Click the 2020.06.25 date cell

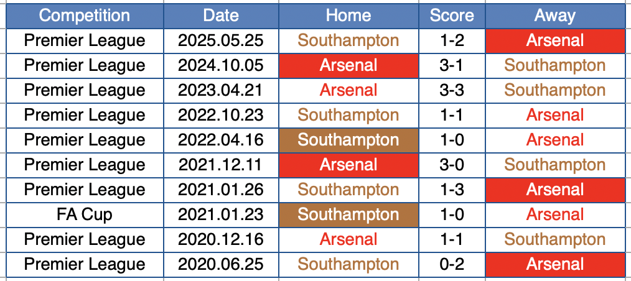coord(221,264)
